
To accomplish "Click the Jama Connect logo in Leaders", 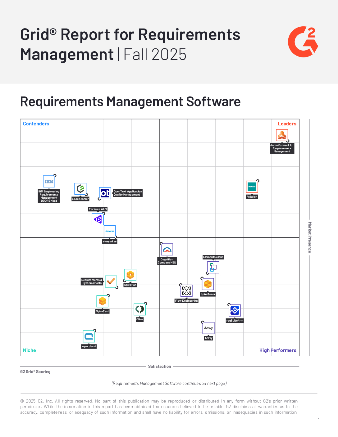I will pos(282,135).
